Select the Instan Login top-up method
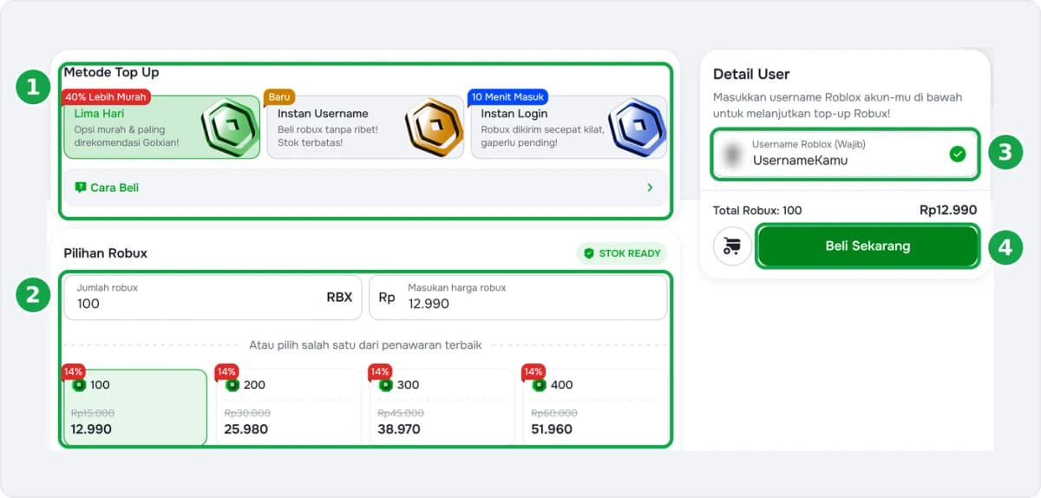1041x498 pixels. tap(569, 128)
